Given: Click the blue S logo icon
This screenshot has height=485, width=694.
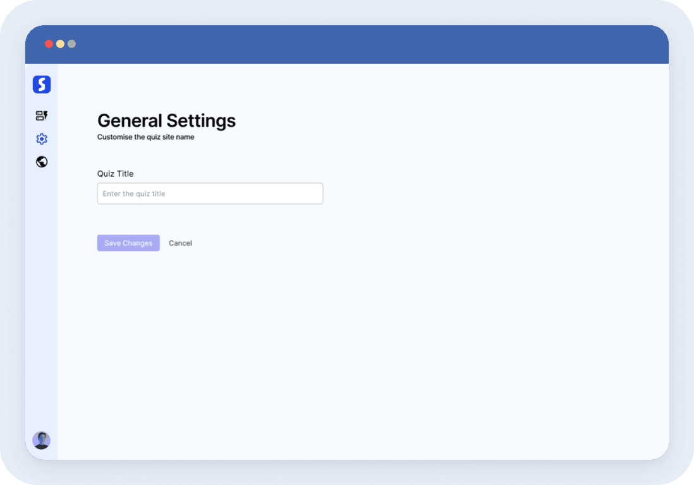Looking at the screenshot, I should coord(42,85).
